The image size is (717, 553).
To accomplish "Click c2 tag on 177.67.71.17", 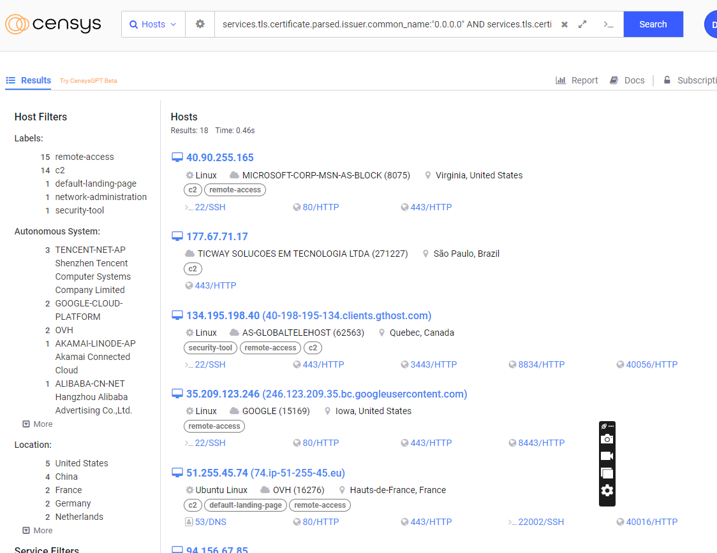I will [x=193, y=269].
